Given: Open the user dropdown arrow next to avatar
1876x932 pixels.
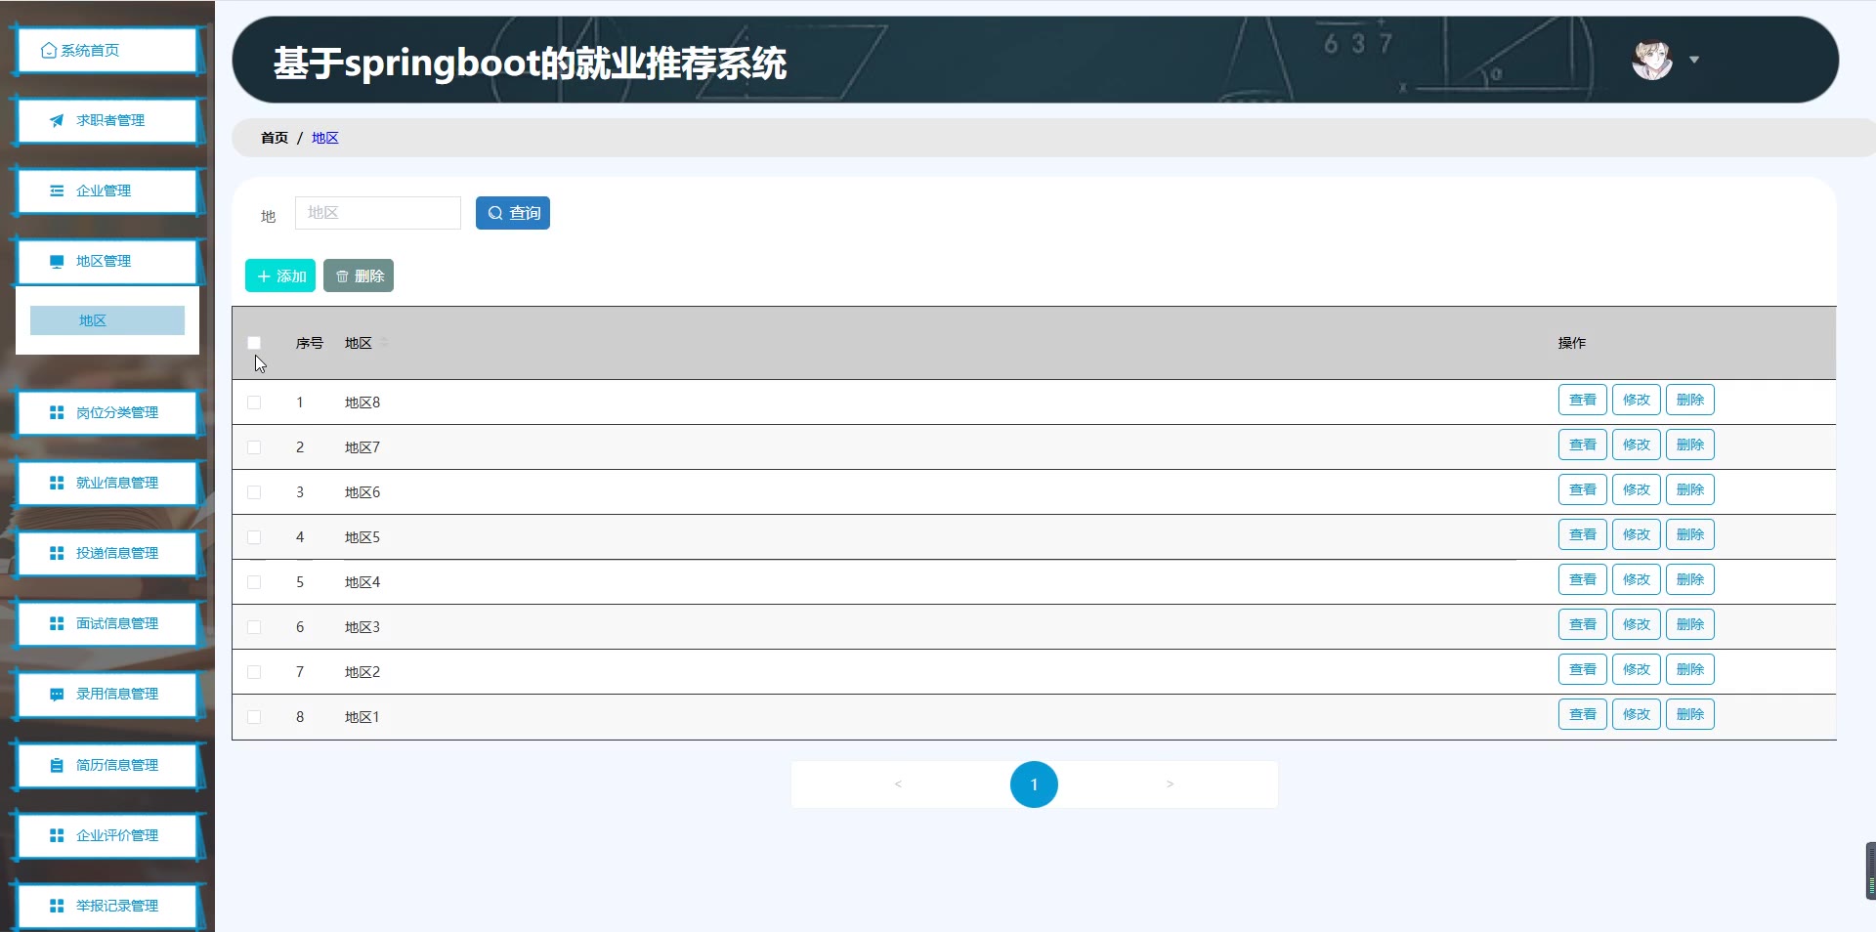Looking at the screenshot, I should click(1694, 60).
